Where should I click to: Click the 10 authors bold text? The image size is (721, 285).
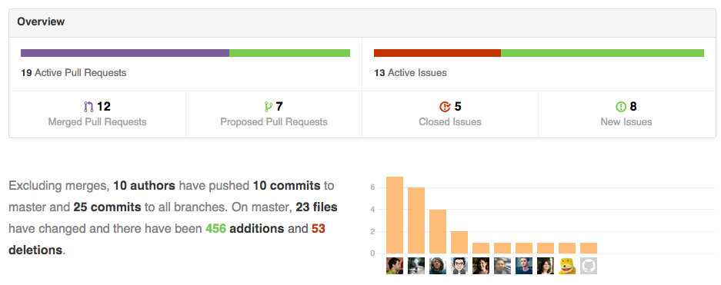point(145,186)
